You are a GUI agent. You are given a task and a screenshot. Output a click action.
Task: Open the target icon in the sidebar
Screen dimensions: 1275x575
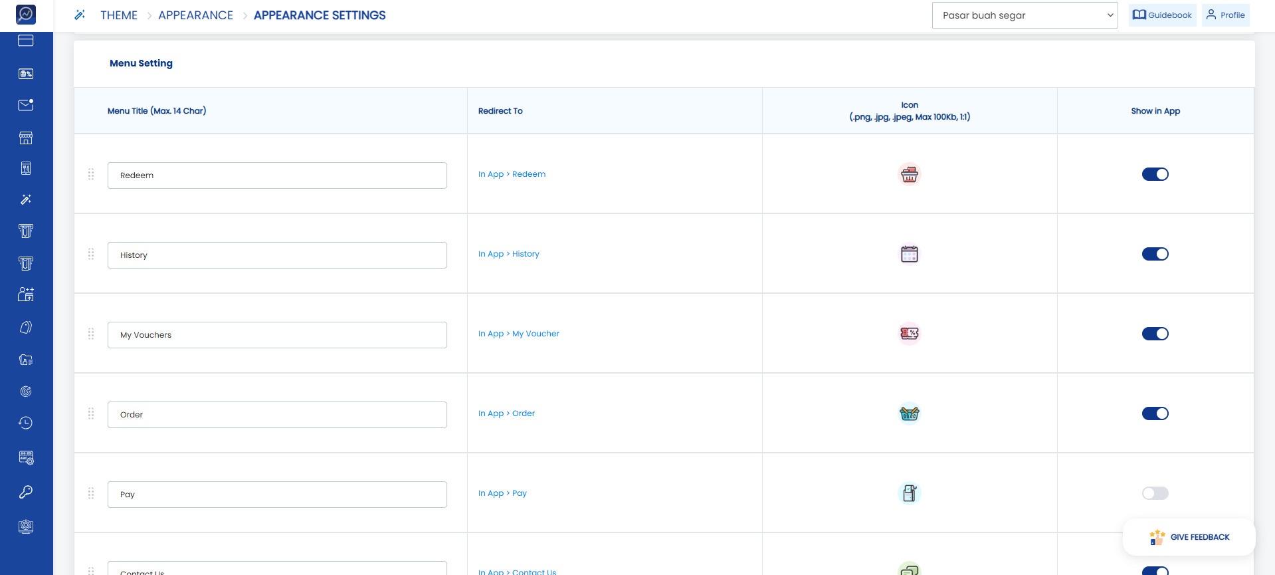[x=26, y=392]
